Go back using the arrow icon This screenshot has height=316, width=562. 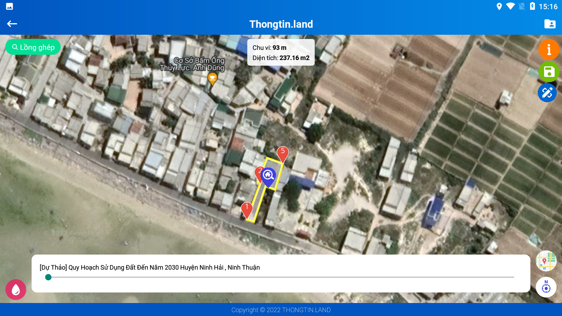(12, 24)
